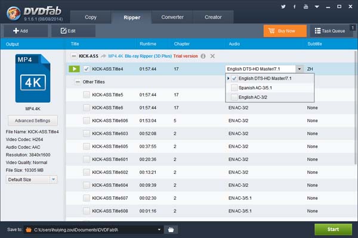
Task: Open Advanced Settings
Action: [33, 120]
